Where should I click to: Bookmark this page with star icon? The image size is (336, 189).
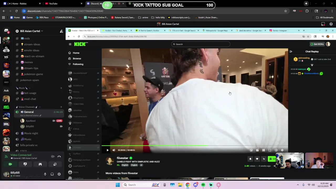pos(286,11)
